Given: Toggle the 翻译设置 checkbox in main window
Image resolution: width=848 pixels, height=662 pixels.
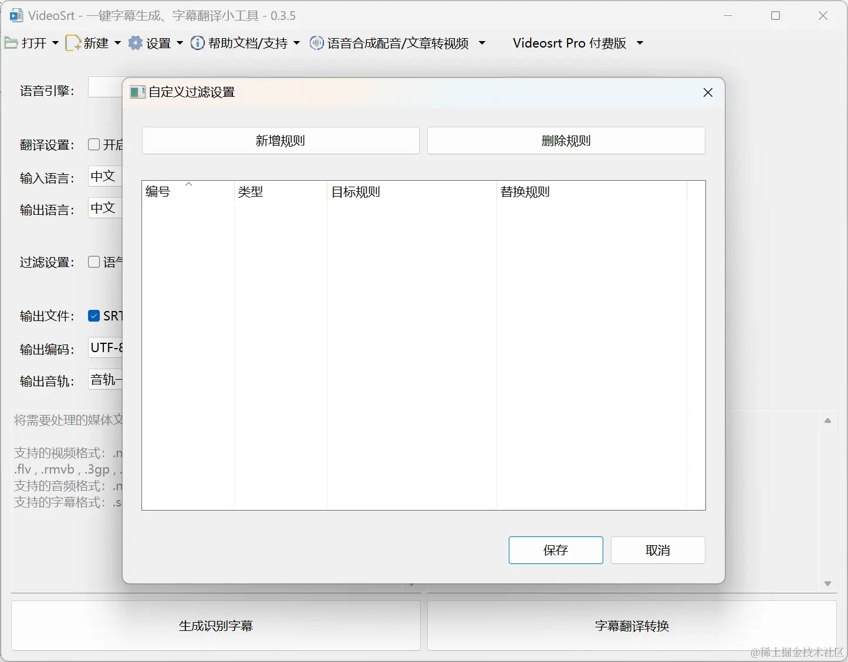Looking at the screenshot, I should pos(94,144).
